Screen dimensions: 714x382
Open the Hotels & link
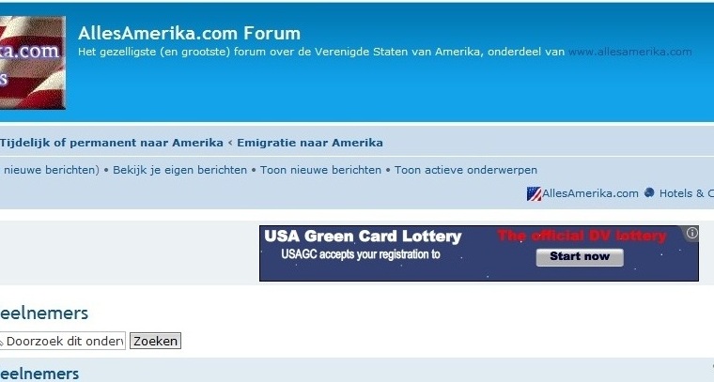(x=686, y=193)
